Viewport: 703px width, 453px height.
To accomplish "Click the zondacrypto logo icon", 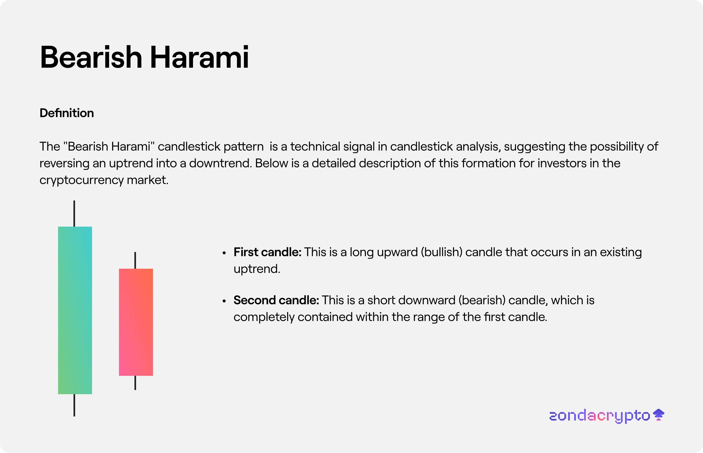I will (659, 415).
